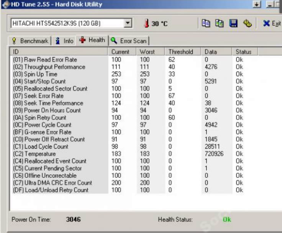Select the Health tab

coord(92,40)
